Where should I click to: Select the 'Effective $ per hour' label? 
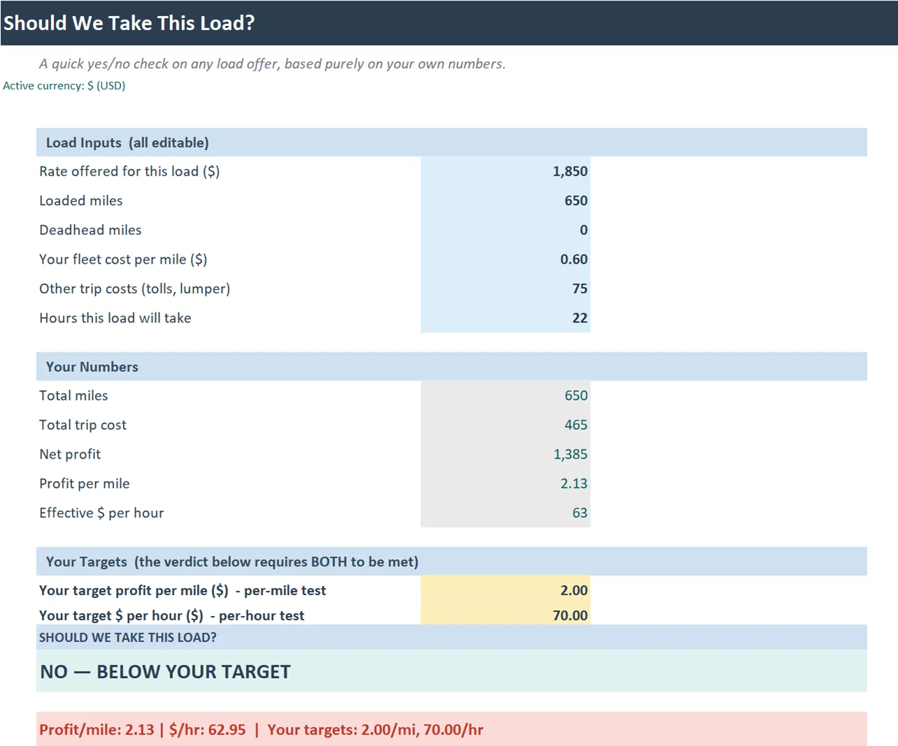coord(101,513)
